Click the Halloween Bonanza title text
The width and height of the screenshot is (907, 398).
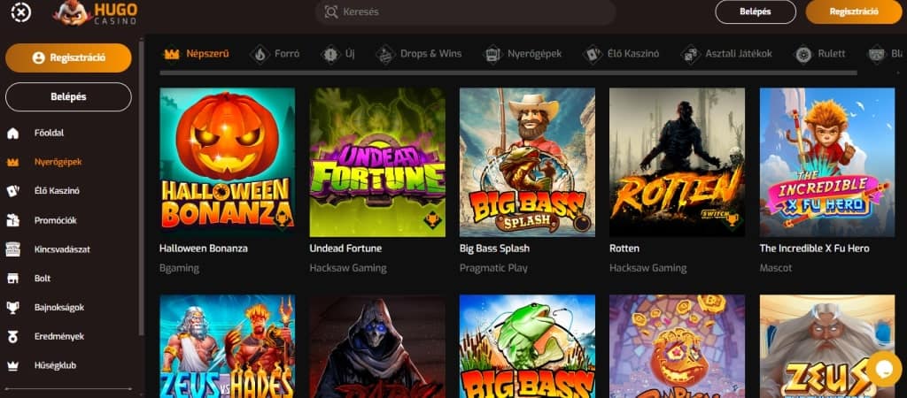pyautogui.click(x=204, y=249)
